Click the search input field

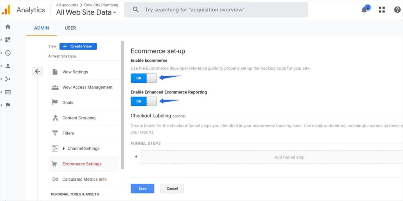(216, 10)
